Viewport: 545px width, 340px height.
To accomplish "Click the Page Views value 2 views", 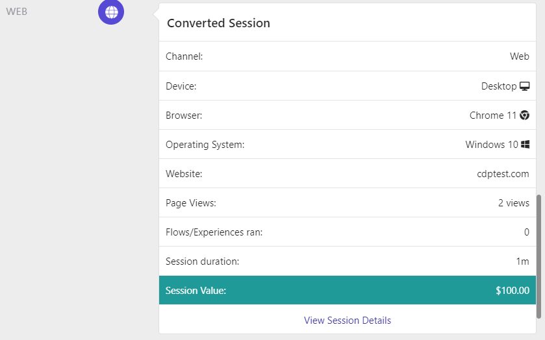I will [514, 203].
